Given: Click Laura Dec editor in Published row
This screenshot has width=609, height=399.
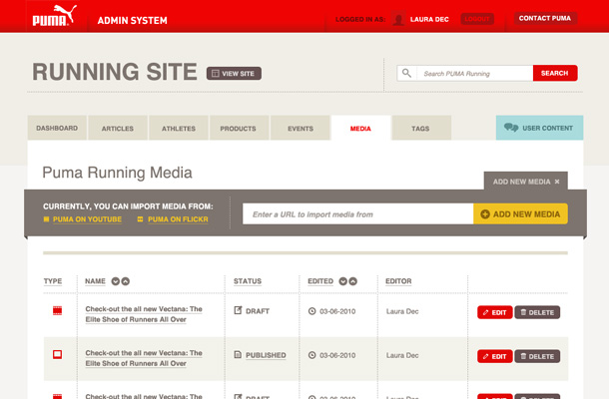Looking at the screenshot, I should tap(402, 355).
